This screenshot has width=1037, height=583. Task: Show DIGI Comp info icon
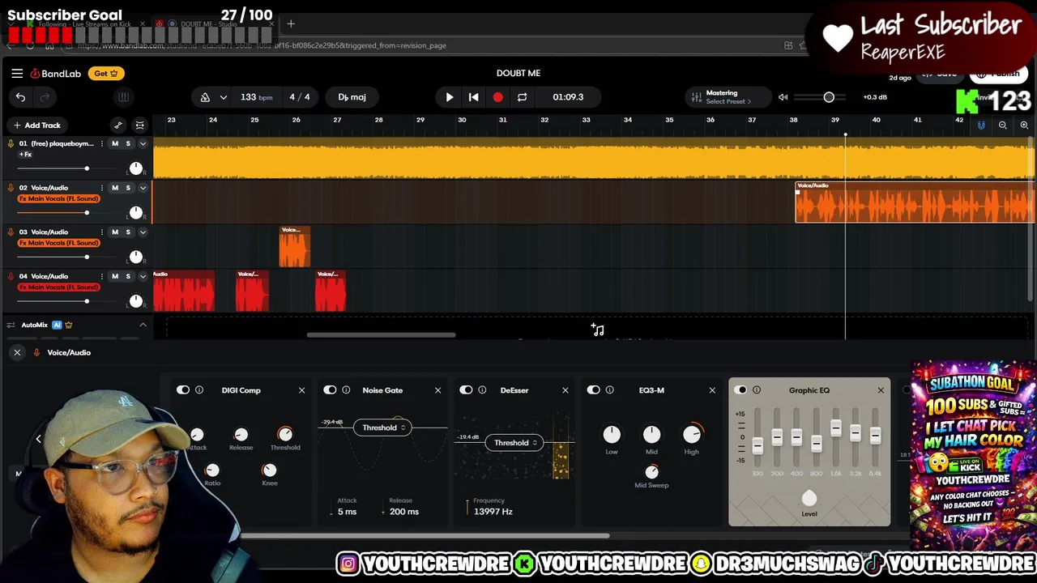tap(199, 390)
